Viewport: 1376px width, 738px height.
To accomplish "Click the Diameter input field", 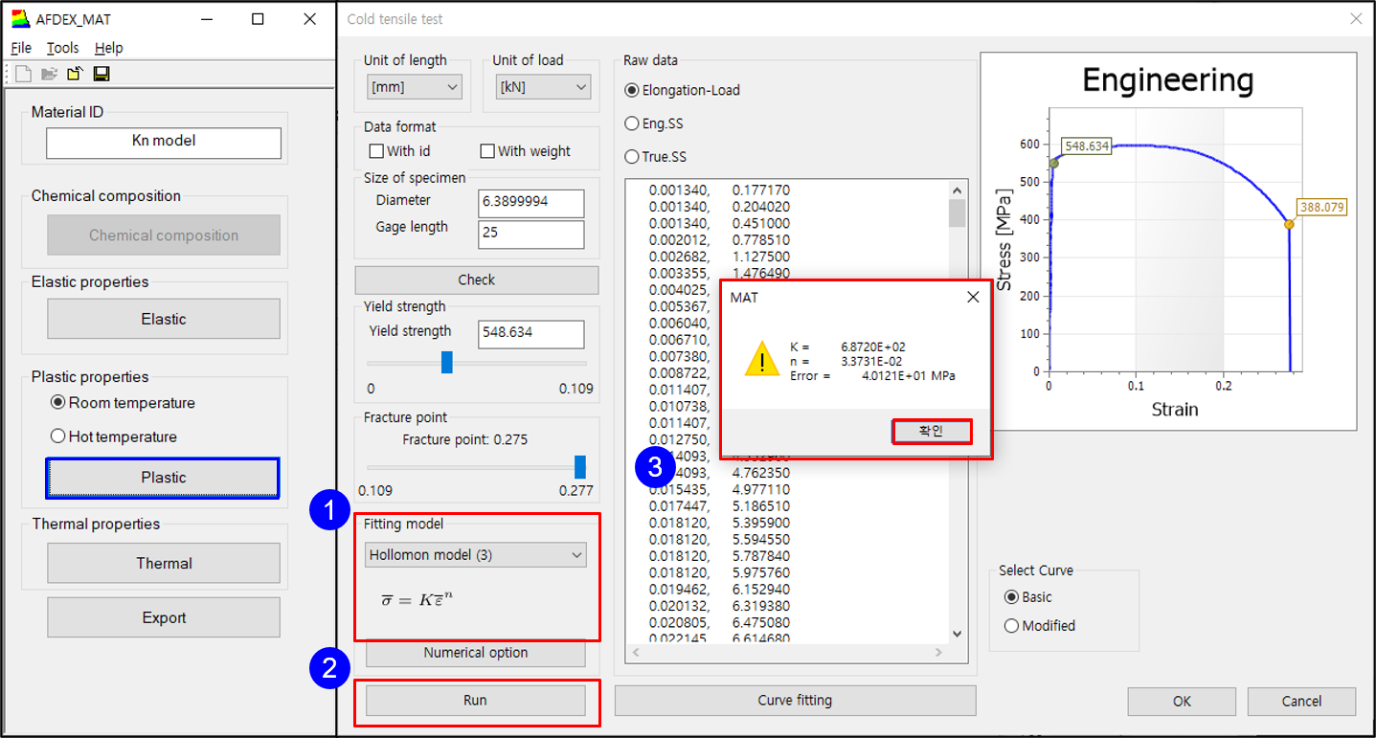I will pos(530,203).
